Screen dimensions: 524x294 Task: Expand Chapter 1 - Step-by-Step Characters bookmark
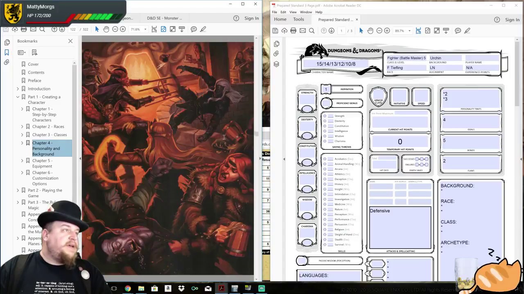(22, 109)
